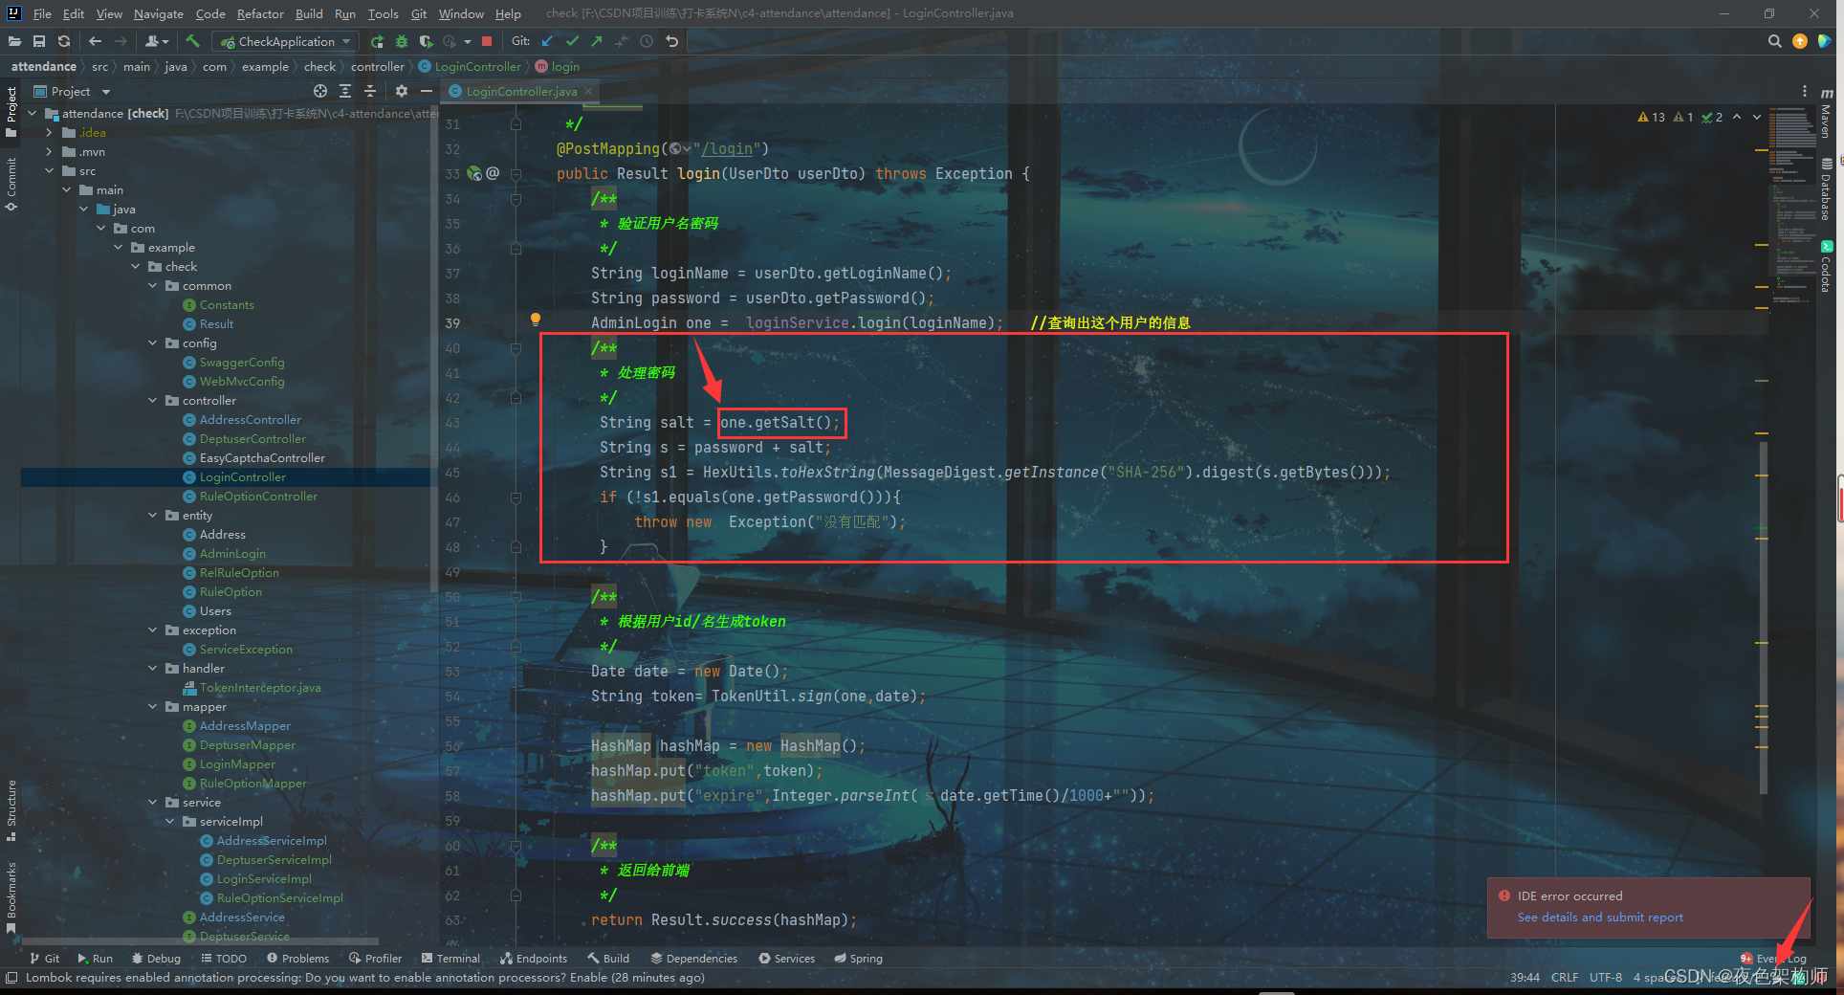The width and height of the screenshot is (1844, 995).
Task: Open Search Everywhere magnifier icon
Action: [x=1774, y=41]
